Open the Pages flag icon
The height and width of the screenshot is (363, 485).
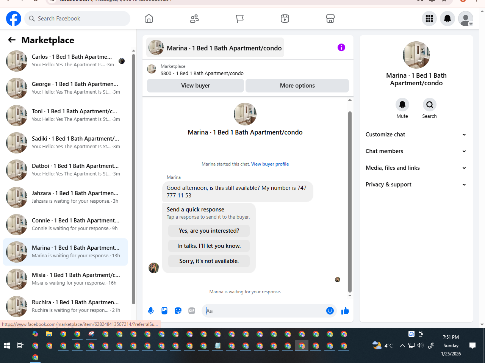coord(240,19)
